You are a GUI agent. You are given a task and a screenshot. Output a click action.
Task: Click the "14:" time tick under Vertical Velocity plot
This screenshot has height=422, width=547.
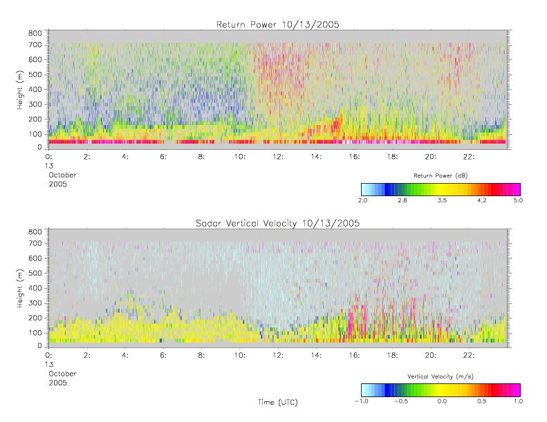[x=316, y=356]
